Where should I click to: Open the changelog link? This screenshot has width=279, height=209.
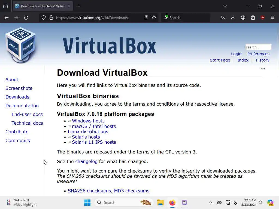pyautogui.click(x=86, y=161)
